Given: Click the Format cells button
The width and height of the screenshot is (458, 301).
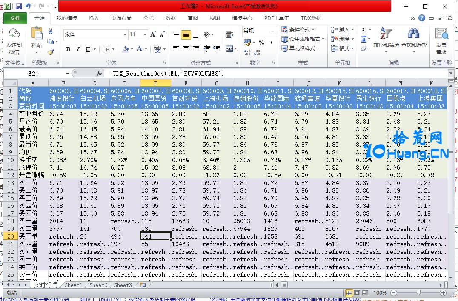Looking at the screenshot, I should point(342,48).
